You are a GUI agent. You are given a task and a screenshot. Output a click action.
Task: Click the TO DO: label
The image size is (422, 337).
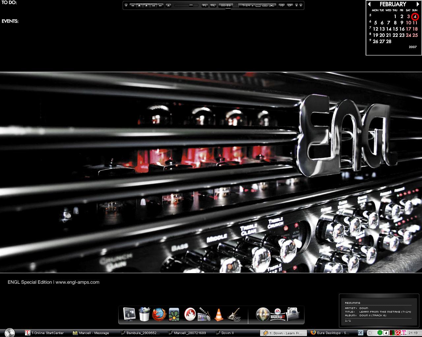pos(9,3)
